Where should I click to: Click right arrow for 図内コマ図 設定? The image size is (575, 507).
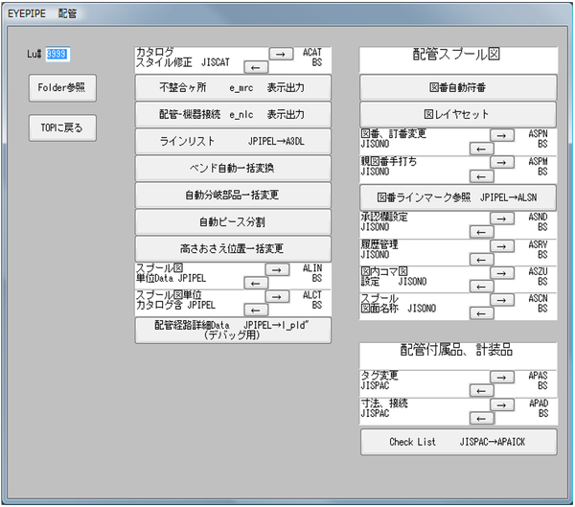(x=503, y=273)
